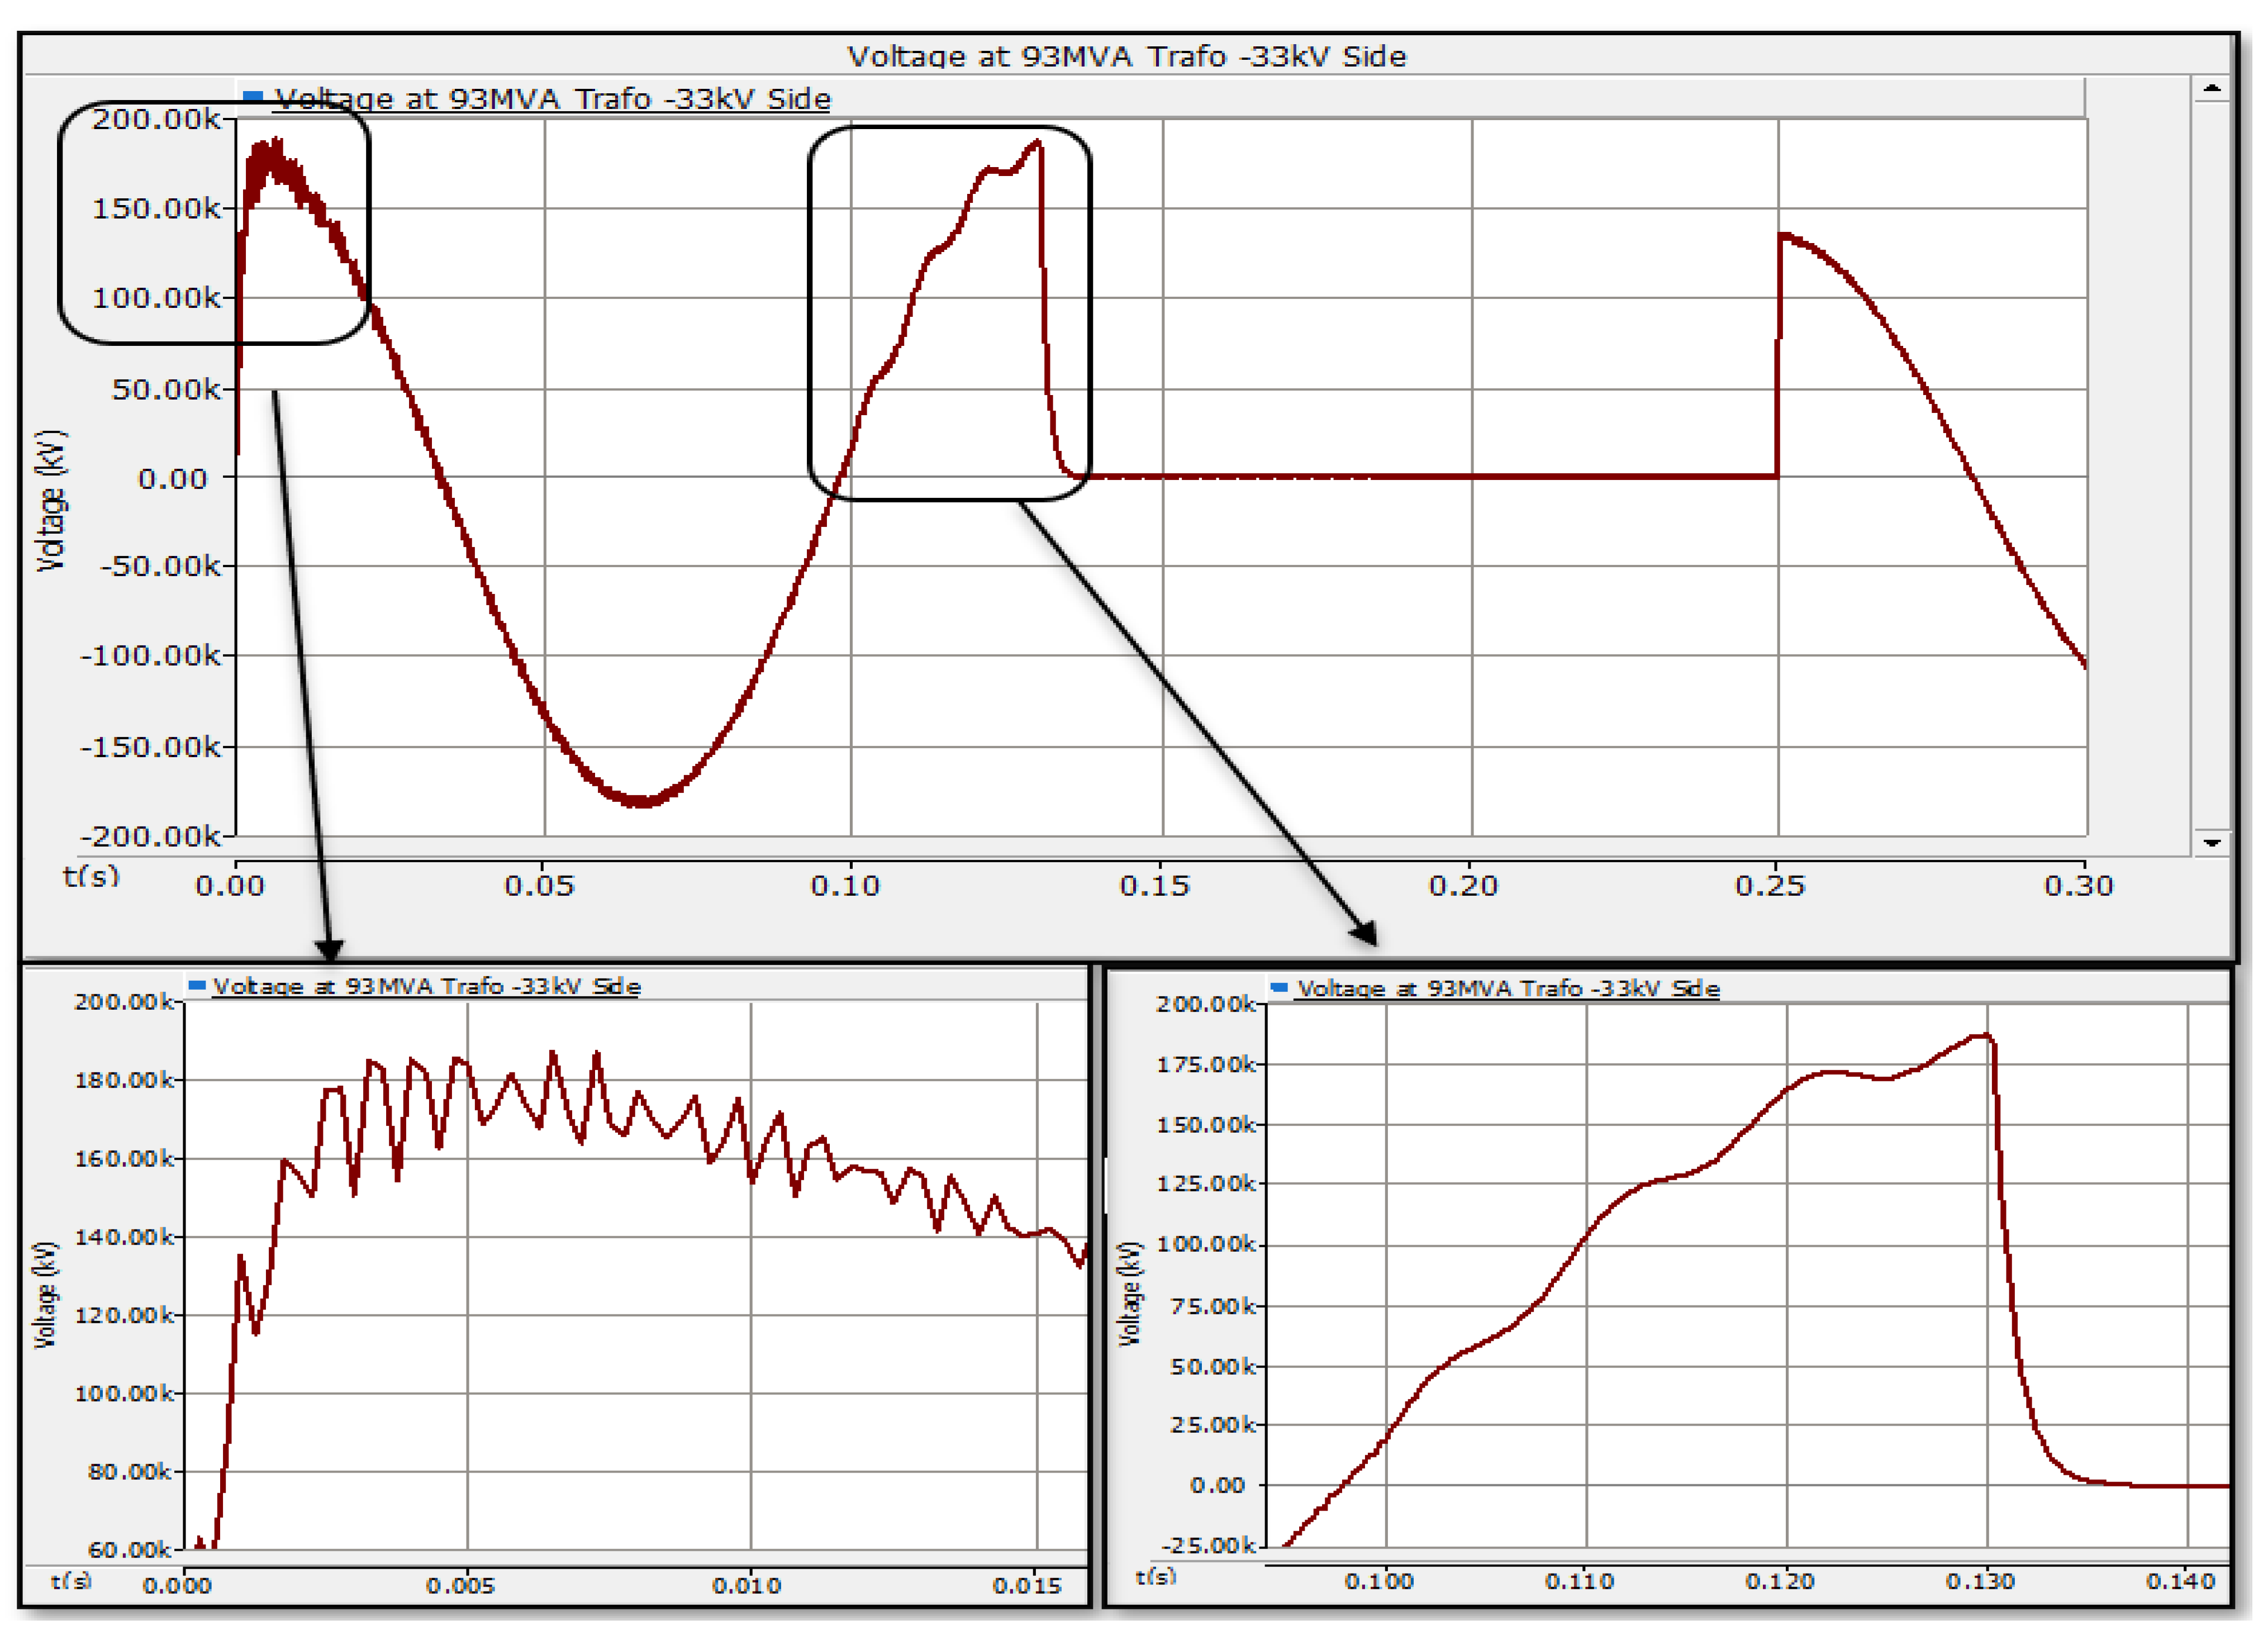Click the scroll down arrow on main plot
Screen dimensions: 2268x1639
[2211, 842]
